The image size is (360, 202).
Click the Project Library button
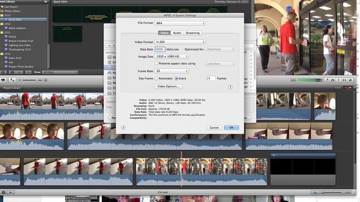11,88
